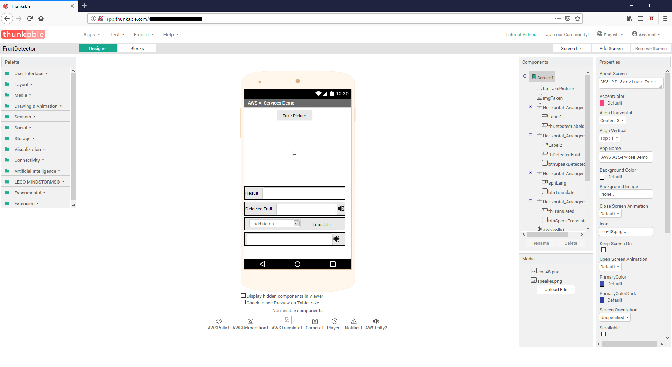Open the Screen1 screen selector dropdown
This screenshot has height=367, width=672.
click(x=572, y=48)
